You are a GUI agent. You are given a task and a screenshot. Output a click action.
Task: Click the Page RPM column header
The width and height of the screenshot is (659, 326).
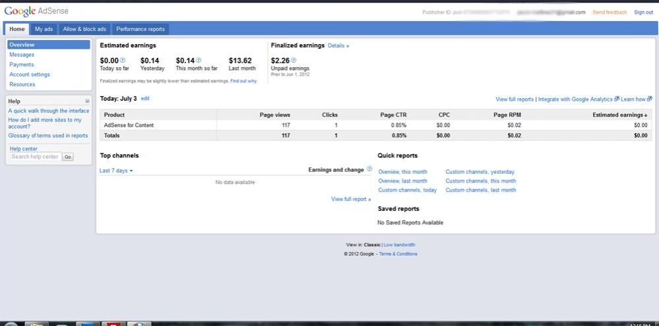tap(507, 115)
